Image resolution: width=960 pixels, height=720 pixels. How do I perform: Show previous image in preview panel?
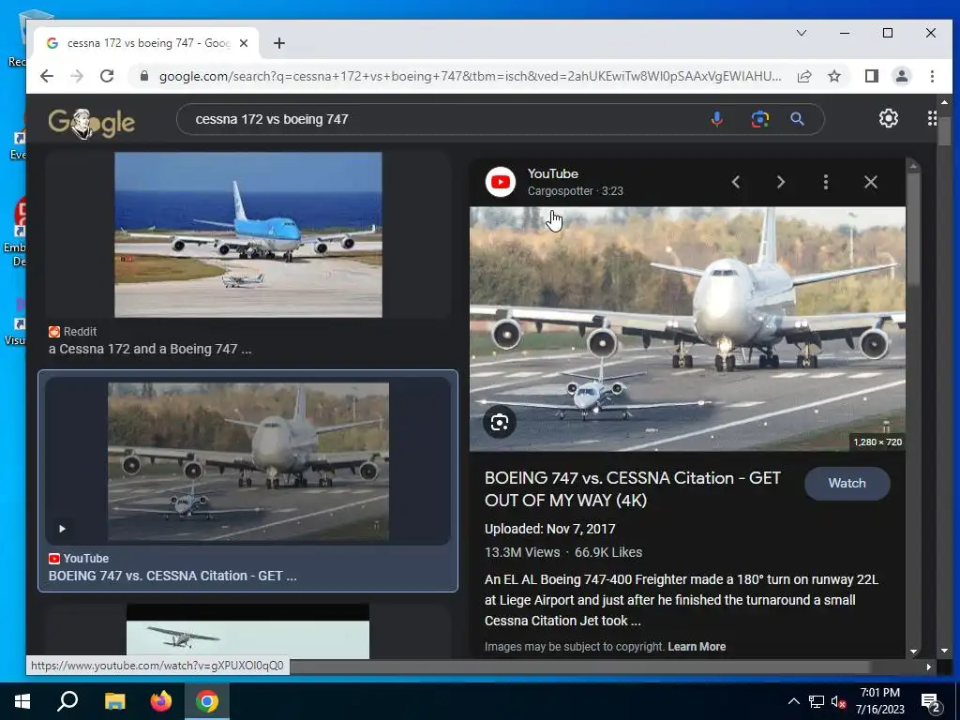(736, 182)
